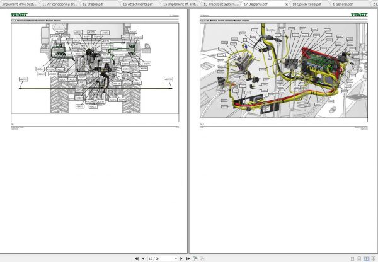This screenshot has height=262, width=378.
Task: Open the 11 Air conditioning tab
Action: (59, 4)
